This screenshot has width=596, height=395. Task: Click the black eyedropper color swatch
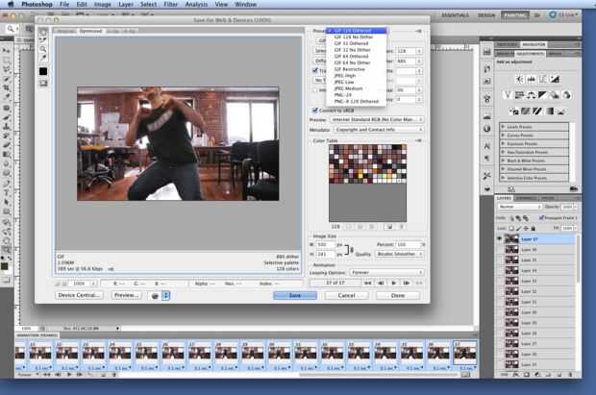coord(43,71)
